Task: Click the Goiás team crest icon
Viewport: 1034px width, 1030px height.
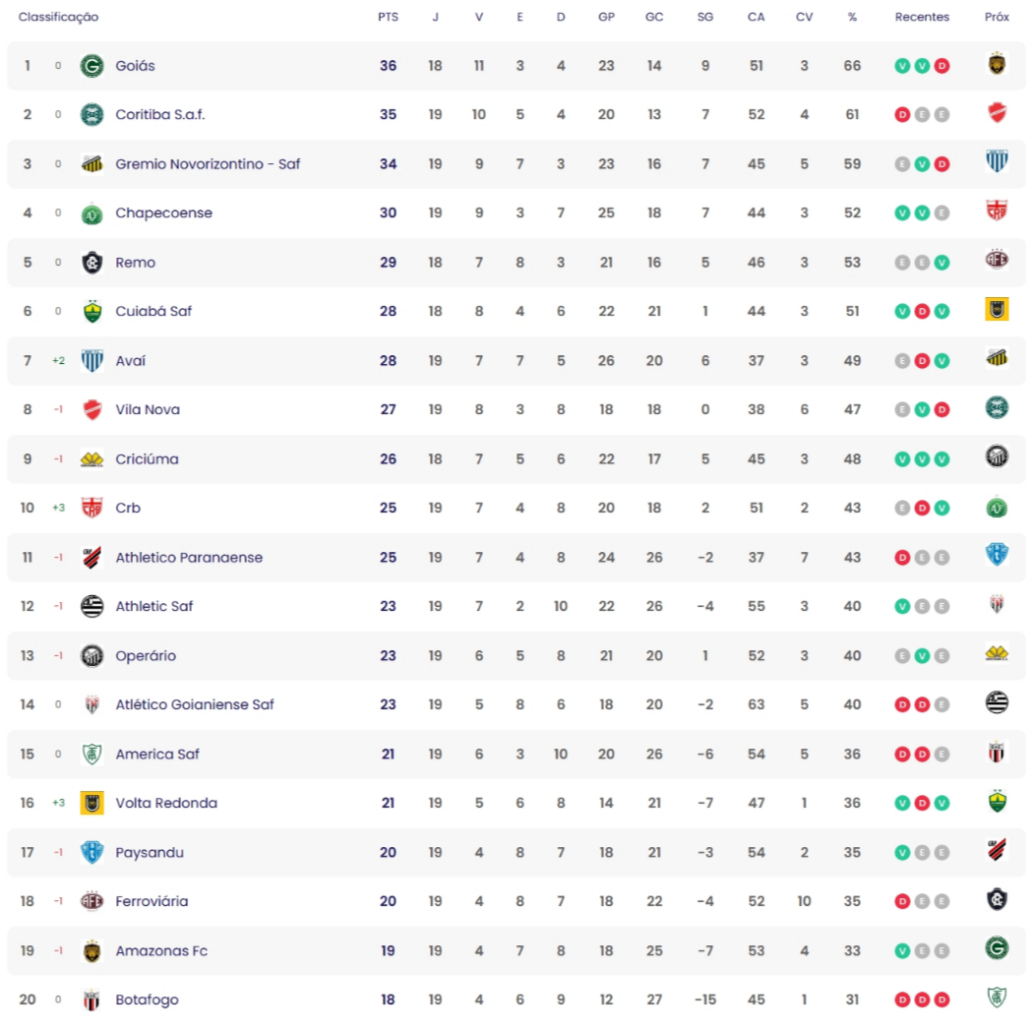Action: (91, 66)
